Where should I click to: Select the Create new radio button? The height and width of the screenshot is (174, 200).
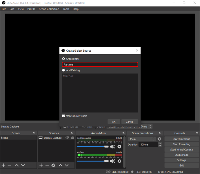pyautogui.click(x=63, y=59)
